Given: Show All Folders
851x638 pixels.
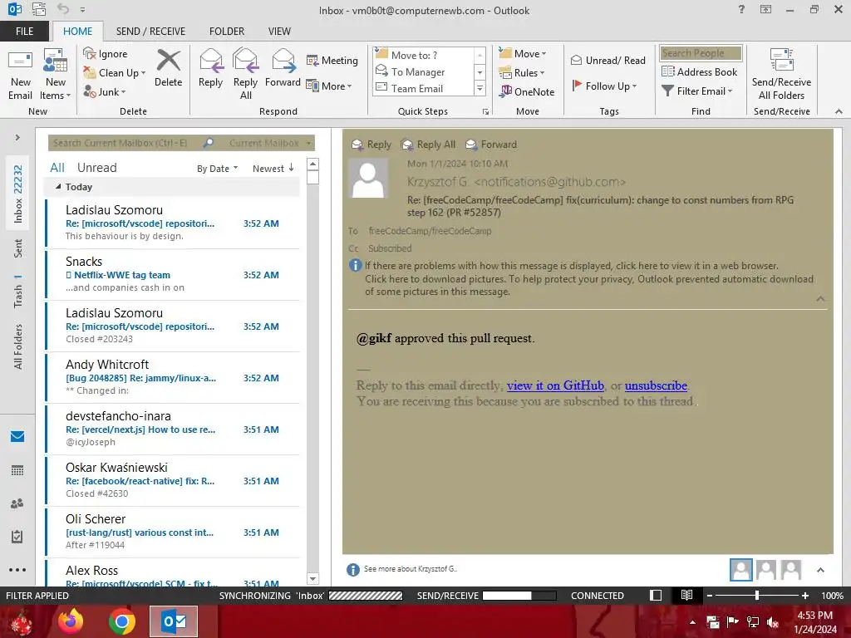Looking at the screenshot, I should tap(18, 346).
